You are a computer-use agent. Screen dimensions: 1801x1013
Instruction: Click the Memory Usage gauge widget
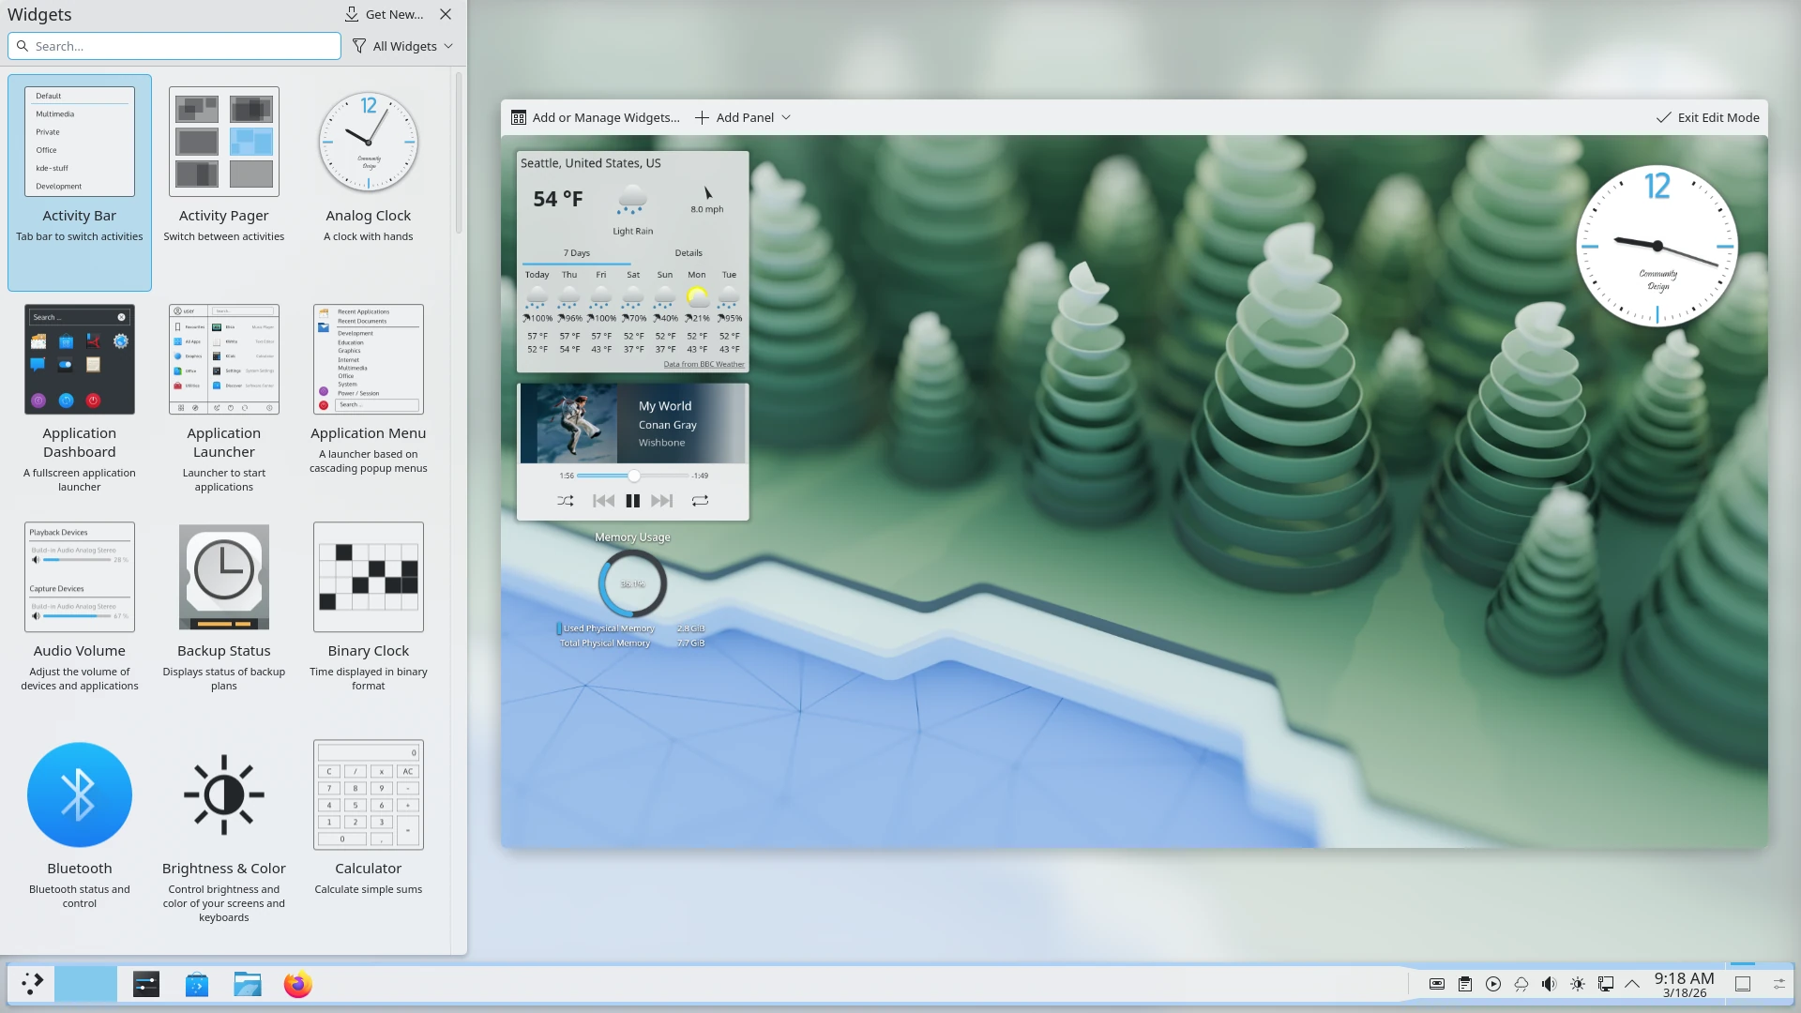pos(633,584)
